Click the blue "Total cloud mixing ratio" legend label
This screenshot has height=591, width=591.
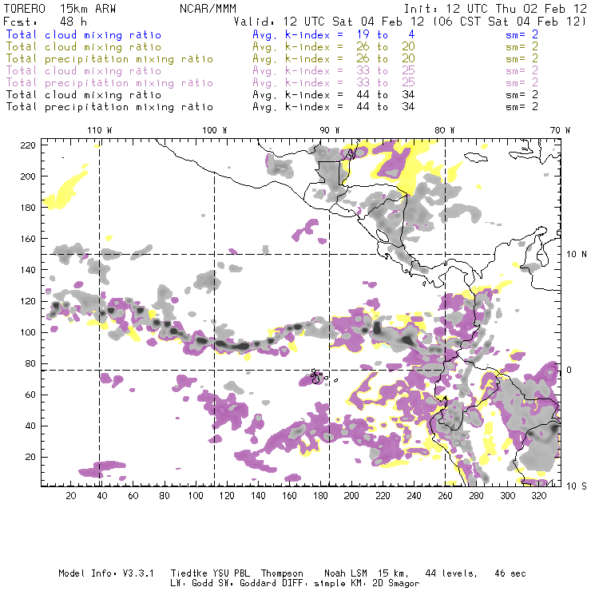pos(83,34)
